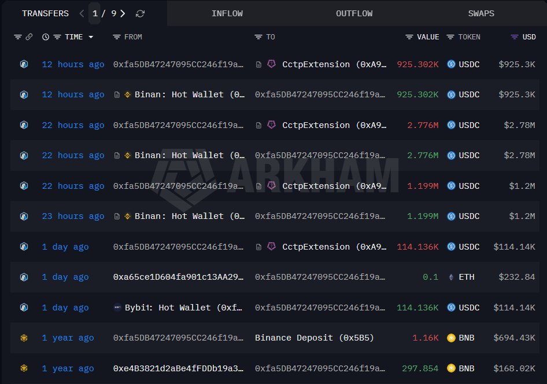Go to next transfers page

pos(123,13)
